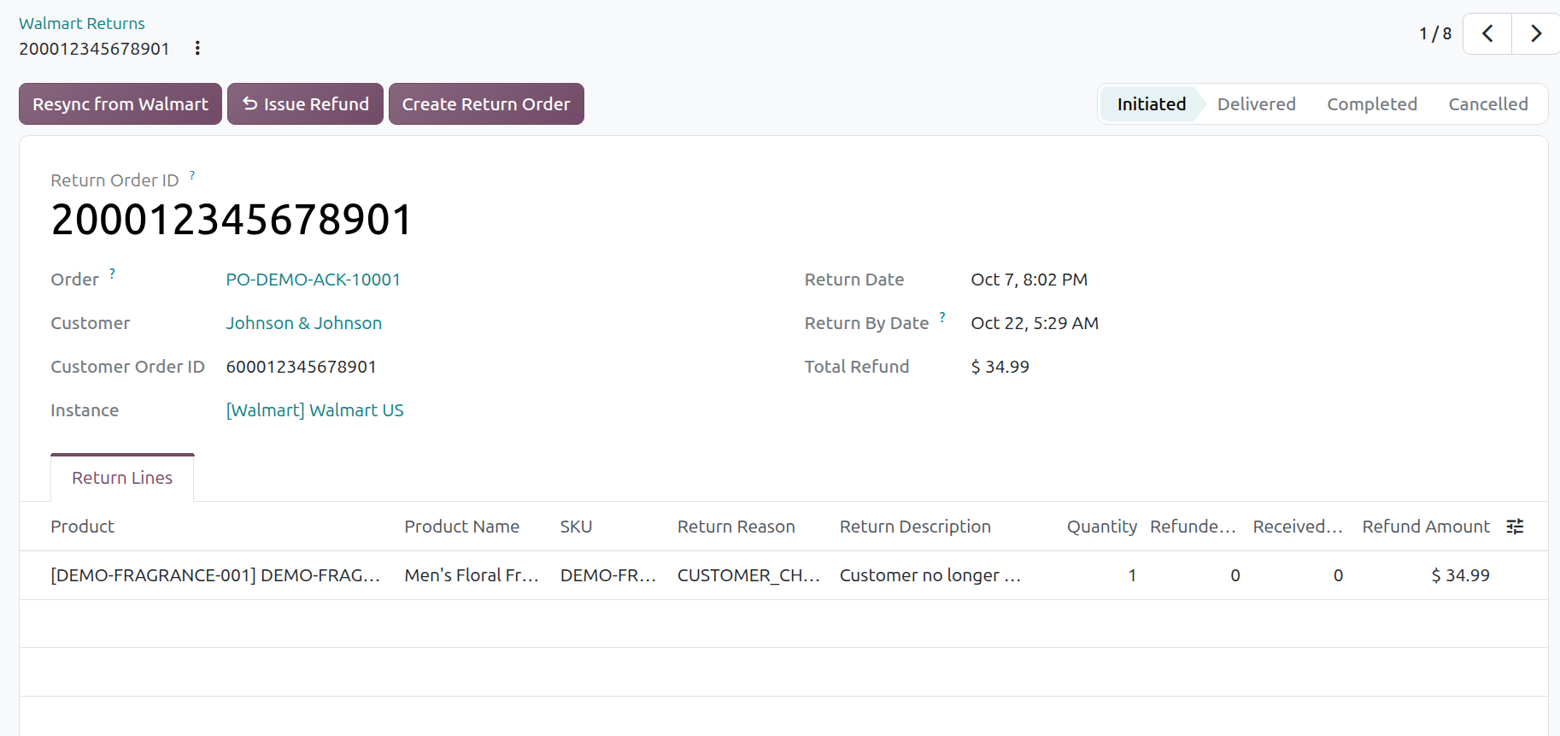This screenshot has width=1560, height=736.
Task: Go to the previous return record
Action: tap(1487, 33)
